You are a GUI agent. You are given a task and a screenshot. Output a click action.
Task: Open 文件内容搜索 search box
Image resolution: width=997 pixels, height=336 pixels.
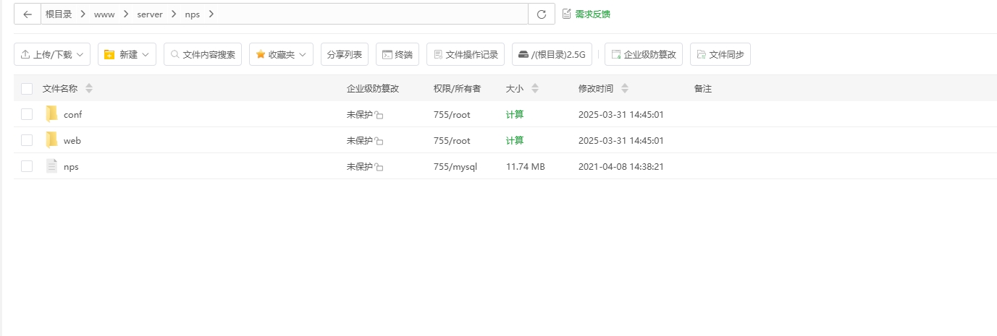point(203,54)
